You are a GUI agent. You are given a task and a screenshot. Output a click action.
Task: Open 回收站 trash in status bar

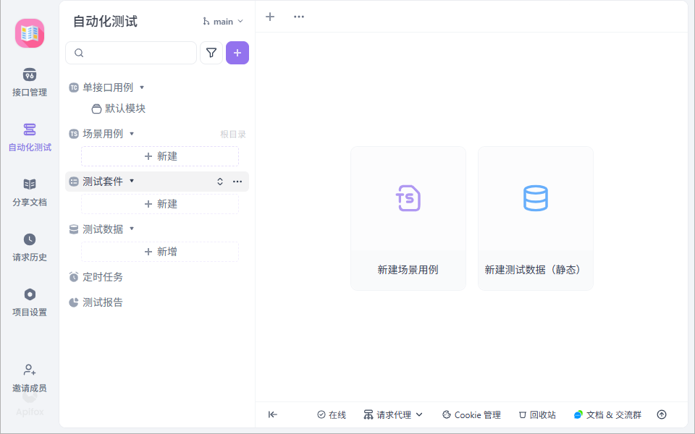click(x=537, y=415)
